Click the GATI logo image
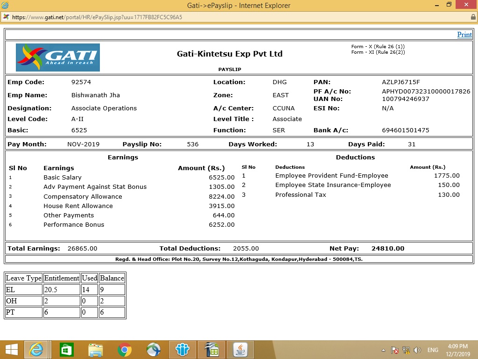Viewport: 478px width, 359px height. tap(58, 57)
